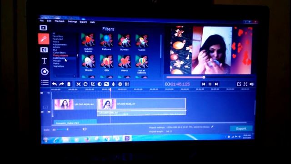Record audio with microphone icon

[113, 84]
